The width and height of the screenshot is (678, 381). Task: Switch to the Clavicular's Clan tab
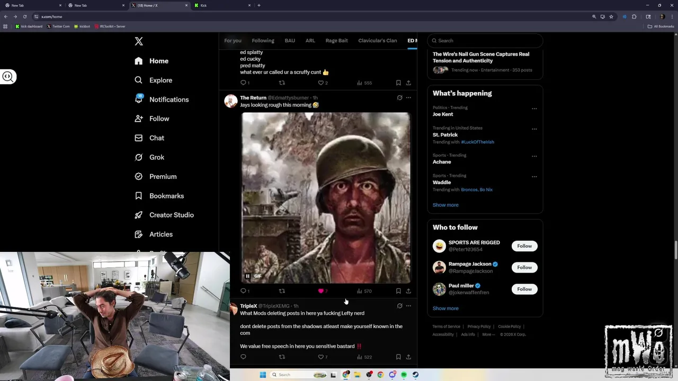(378, 41)
